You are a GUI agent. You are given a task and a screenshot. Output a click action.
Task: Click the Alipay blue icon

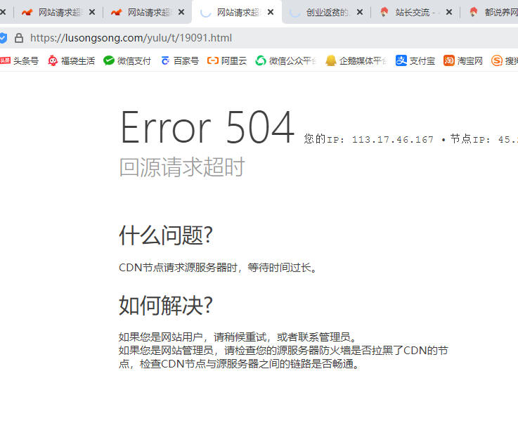coord(401,60)
